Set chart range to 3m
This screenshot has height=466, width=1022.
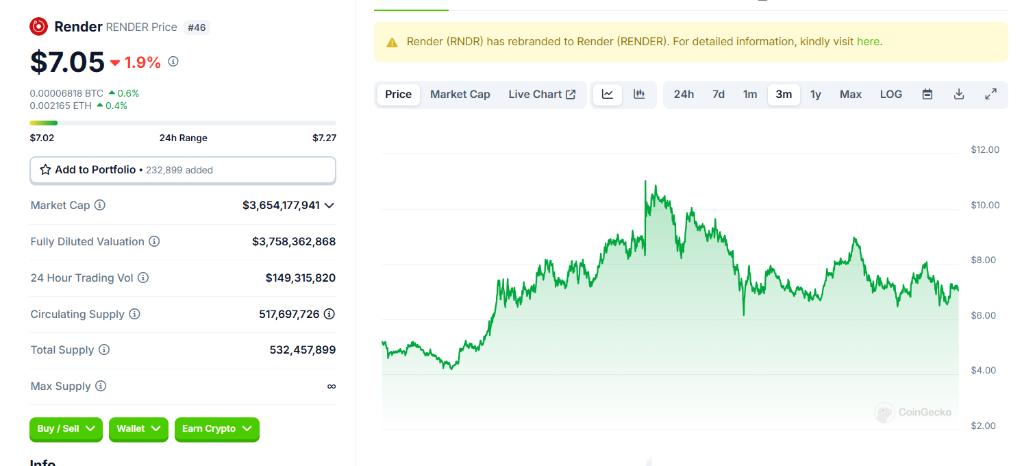[784, 95]
